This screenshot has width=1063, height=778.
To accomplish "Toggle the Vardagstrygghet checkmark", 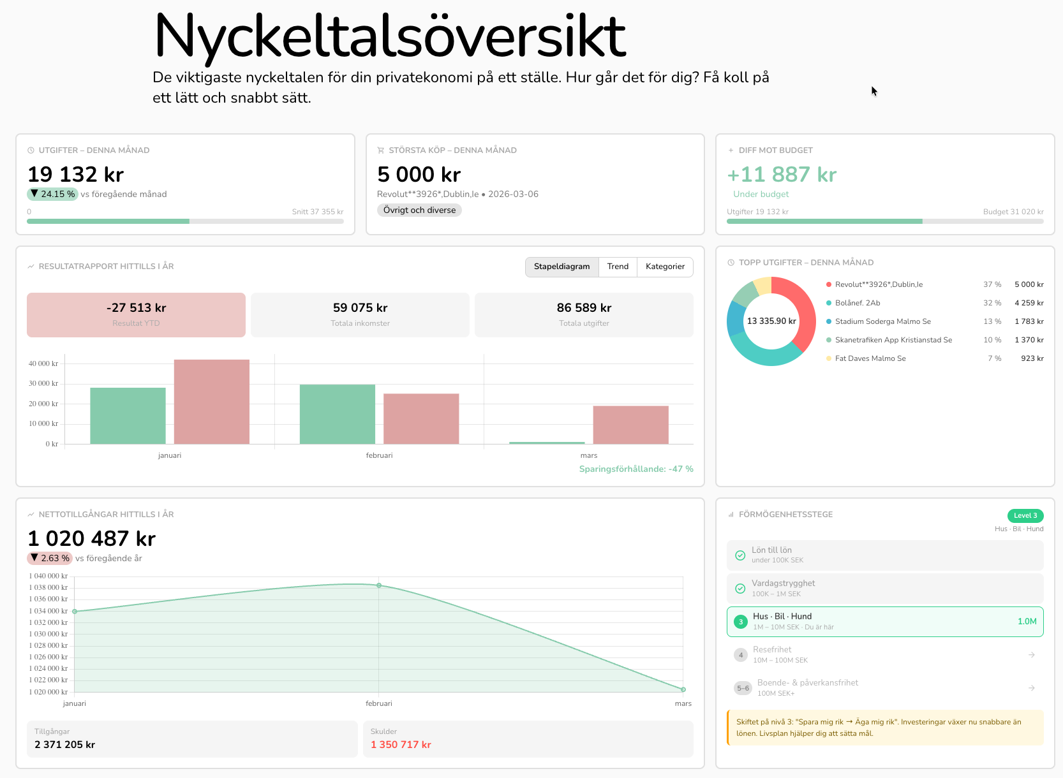I will point(740,589).
